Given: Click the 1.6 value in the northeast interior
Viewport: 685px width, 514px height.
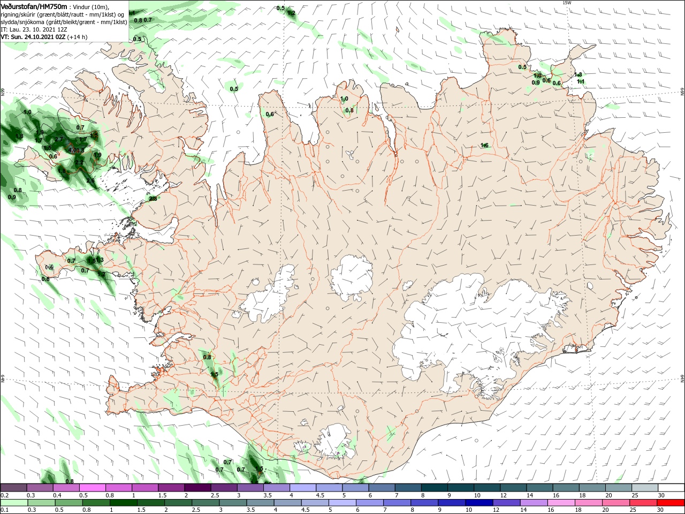Looking at the screenshot, I should (x=484, y=146).
